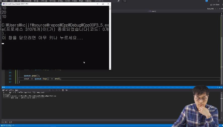Click the console output line '20'
The image size is (223, 127).
point(4,12)
